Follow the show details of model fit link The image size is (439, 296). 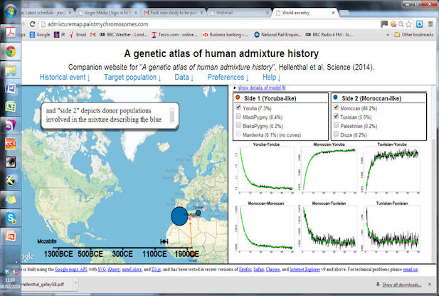(x=262, y=88)
